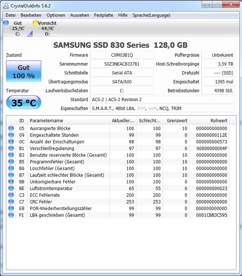The width and height of the screenshot is (242, 276).
Task: Click the status icon for Luftstromtemperatur
Action: tap(11, 188)
